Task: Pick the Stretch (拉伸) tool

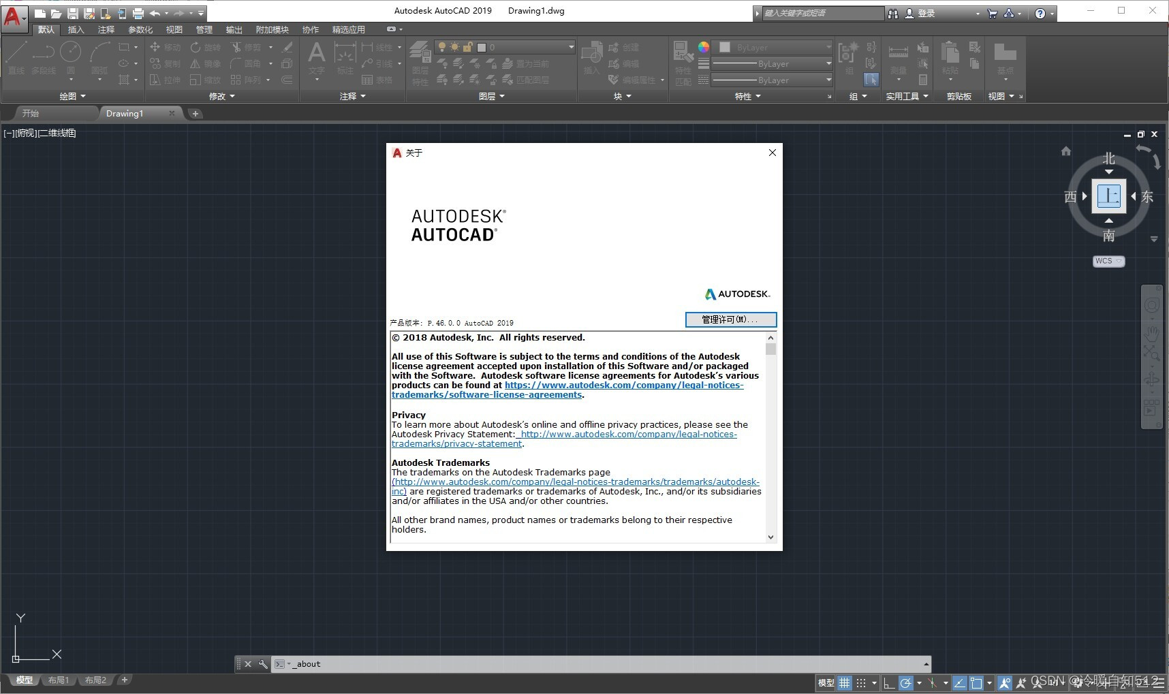Action: [166, 80]
